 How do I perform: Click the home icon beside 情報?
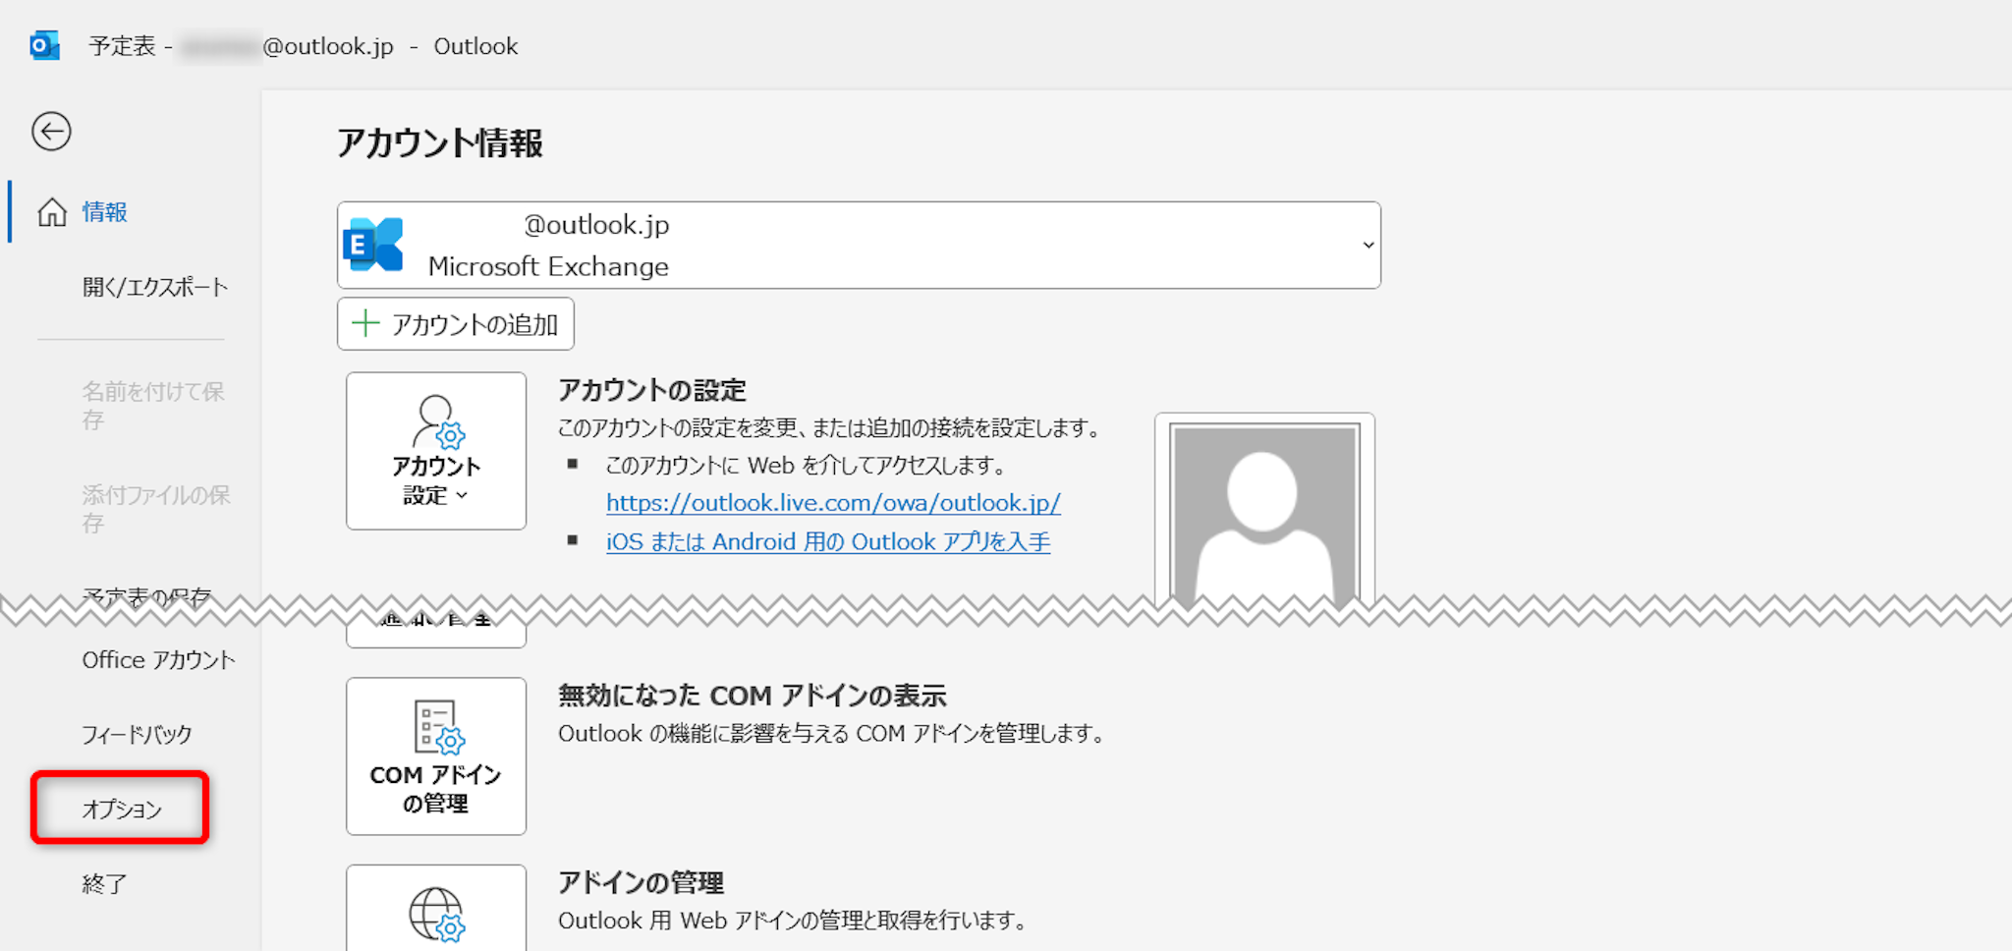pyautogui.click(x=52, y=212)
